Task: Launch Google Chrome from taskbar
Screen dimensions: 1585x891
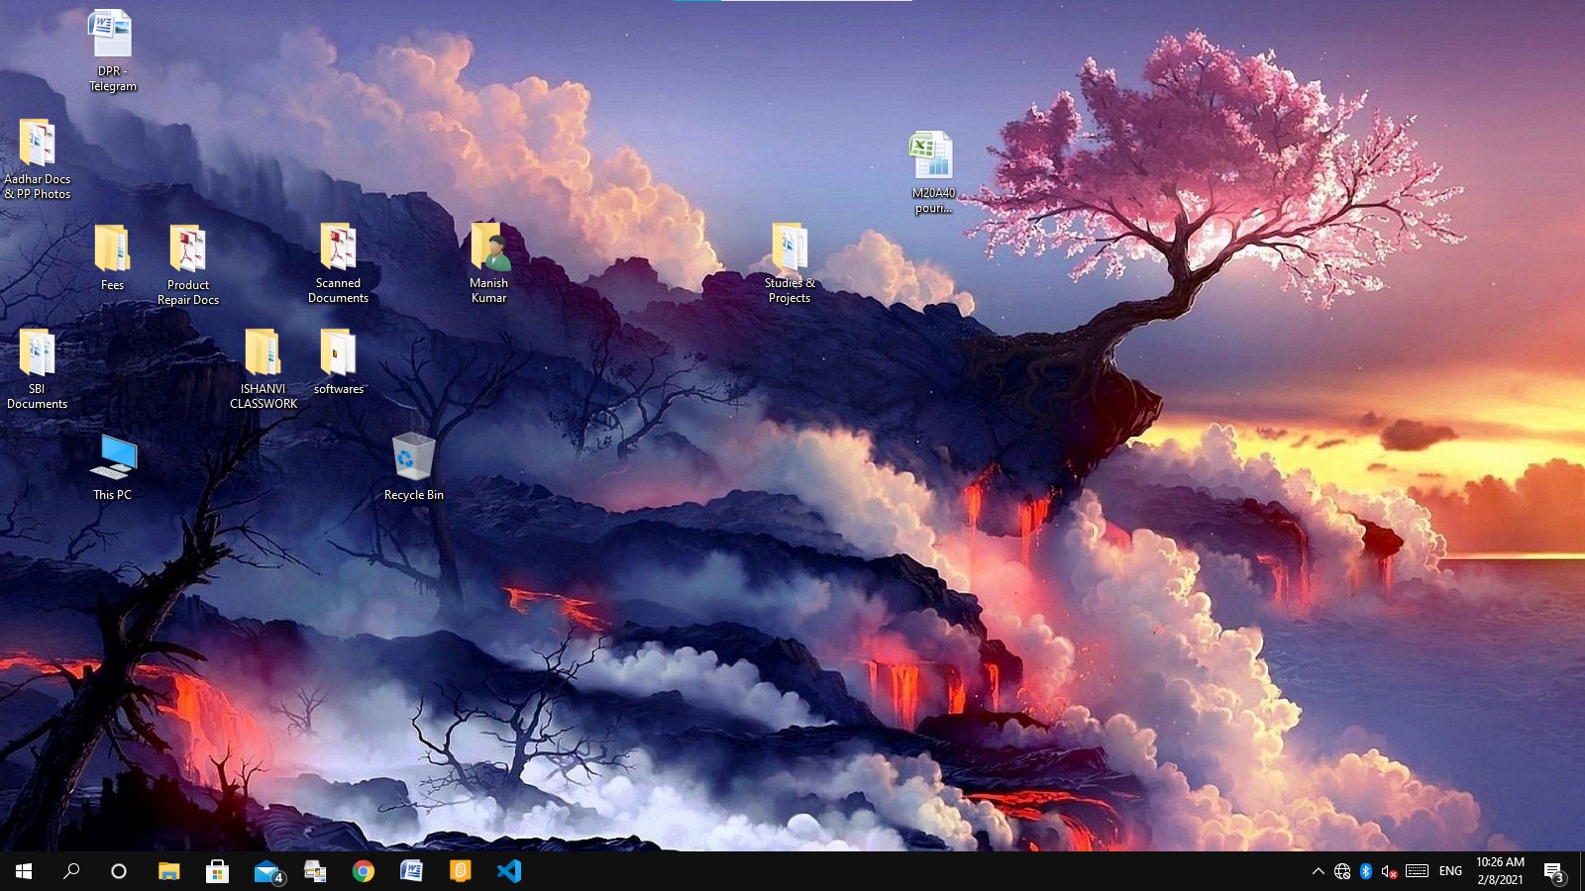Action: coord(364,871)
